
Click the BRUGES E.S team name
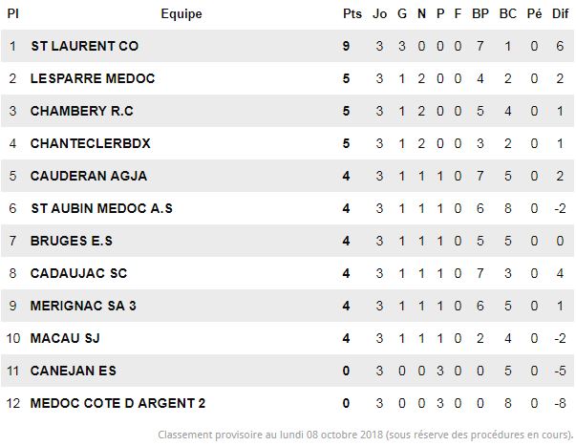pos(72,241)
